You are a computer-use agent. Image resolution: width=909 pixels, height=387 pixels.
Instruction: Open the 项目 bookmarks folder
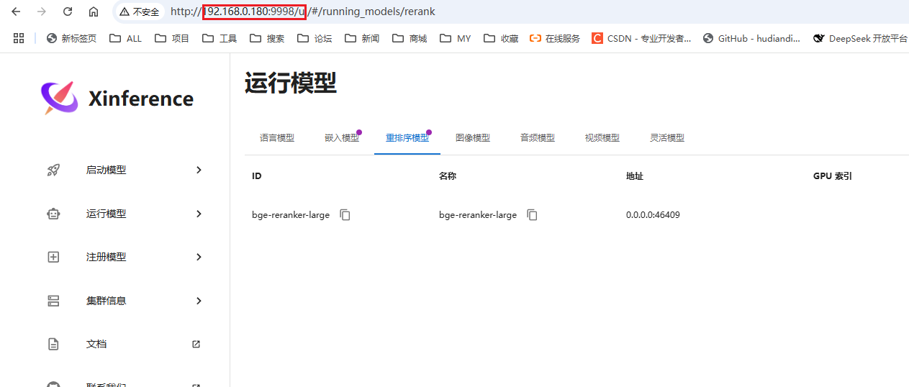[x=172, y=38]
